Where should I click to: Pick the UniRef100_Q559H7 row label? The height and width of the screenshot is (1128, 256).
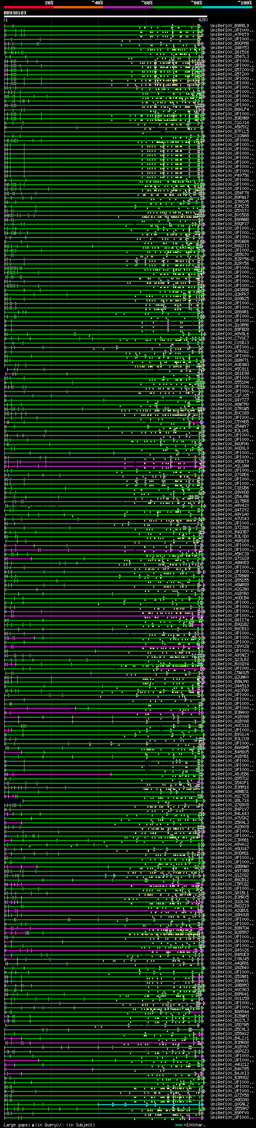click(230, 1108)
